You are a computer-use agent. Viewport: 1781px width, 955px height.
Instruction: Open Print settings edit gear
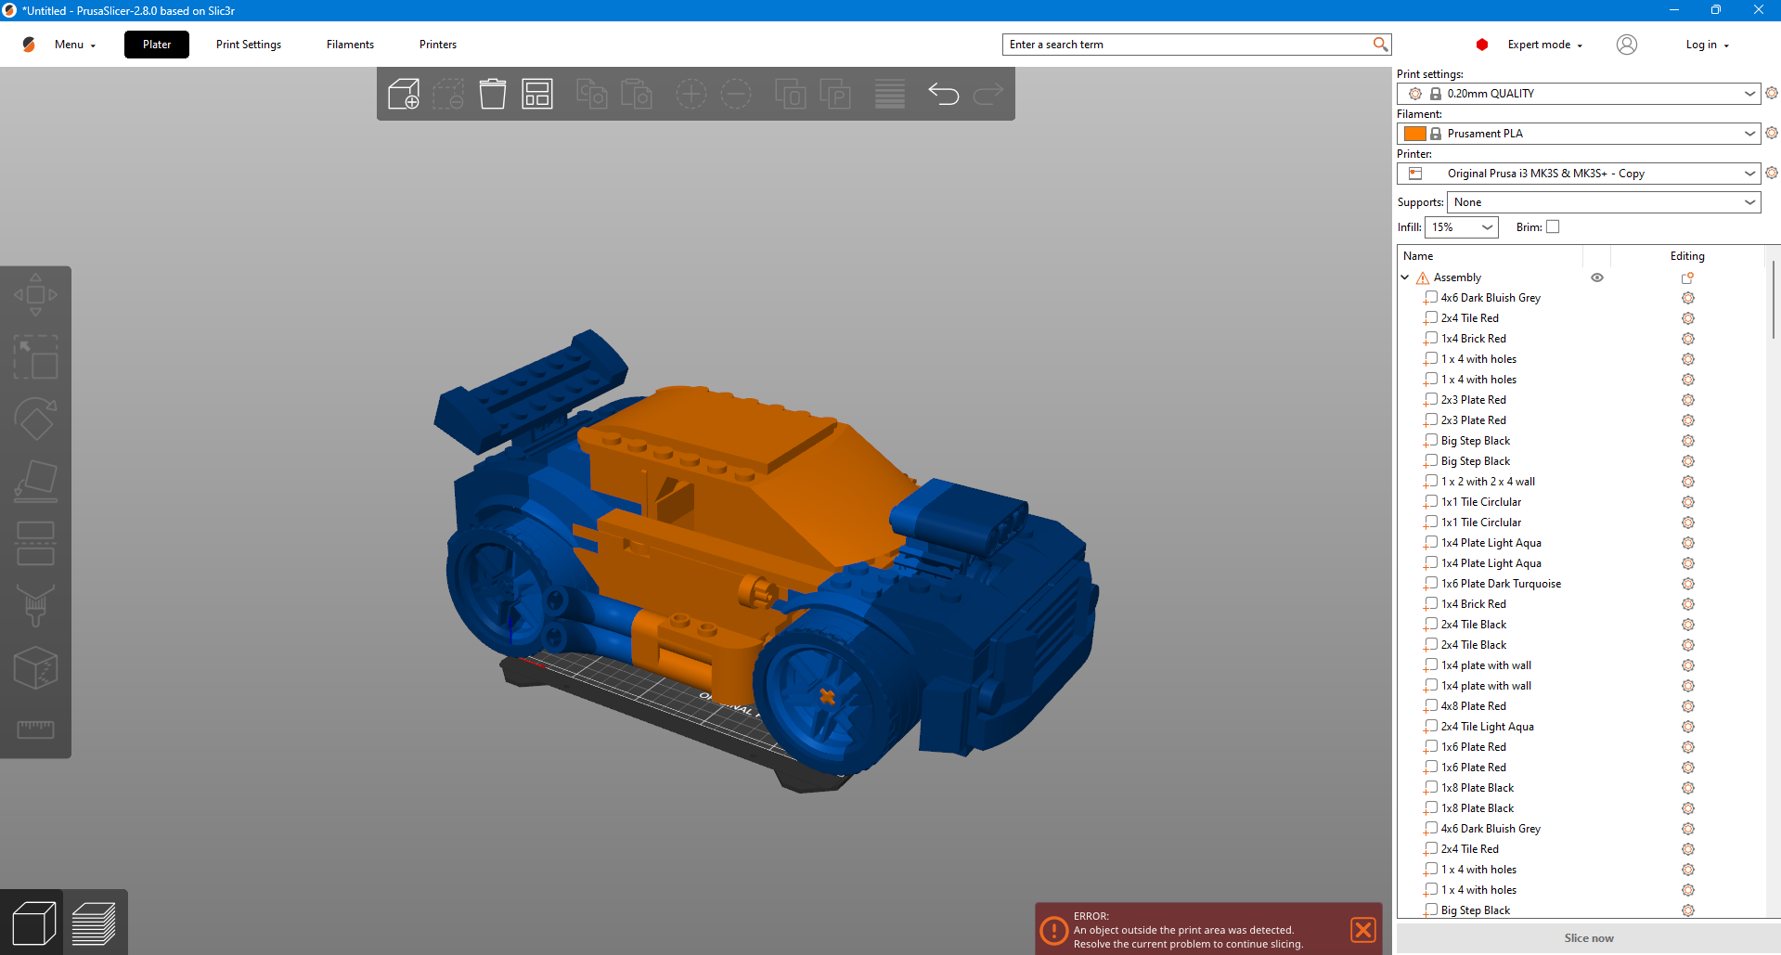point(1772,93)
